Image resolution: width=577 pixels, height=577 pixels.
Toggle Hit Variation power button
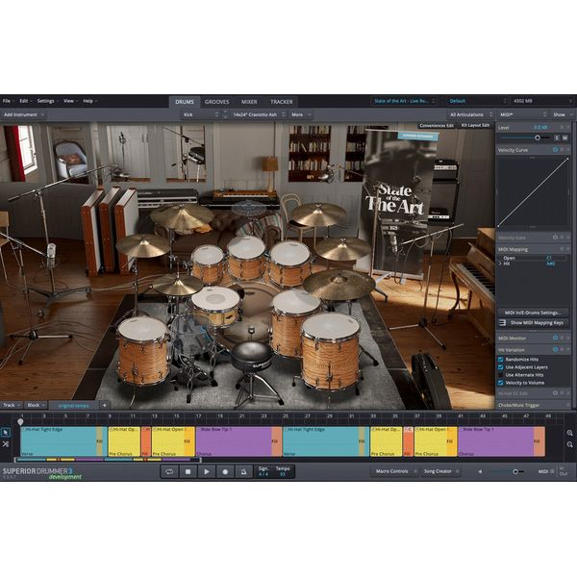point(555,350)
